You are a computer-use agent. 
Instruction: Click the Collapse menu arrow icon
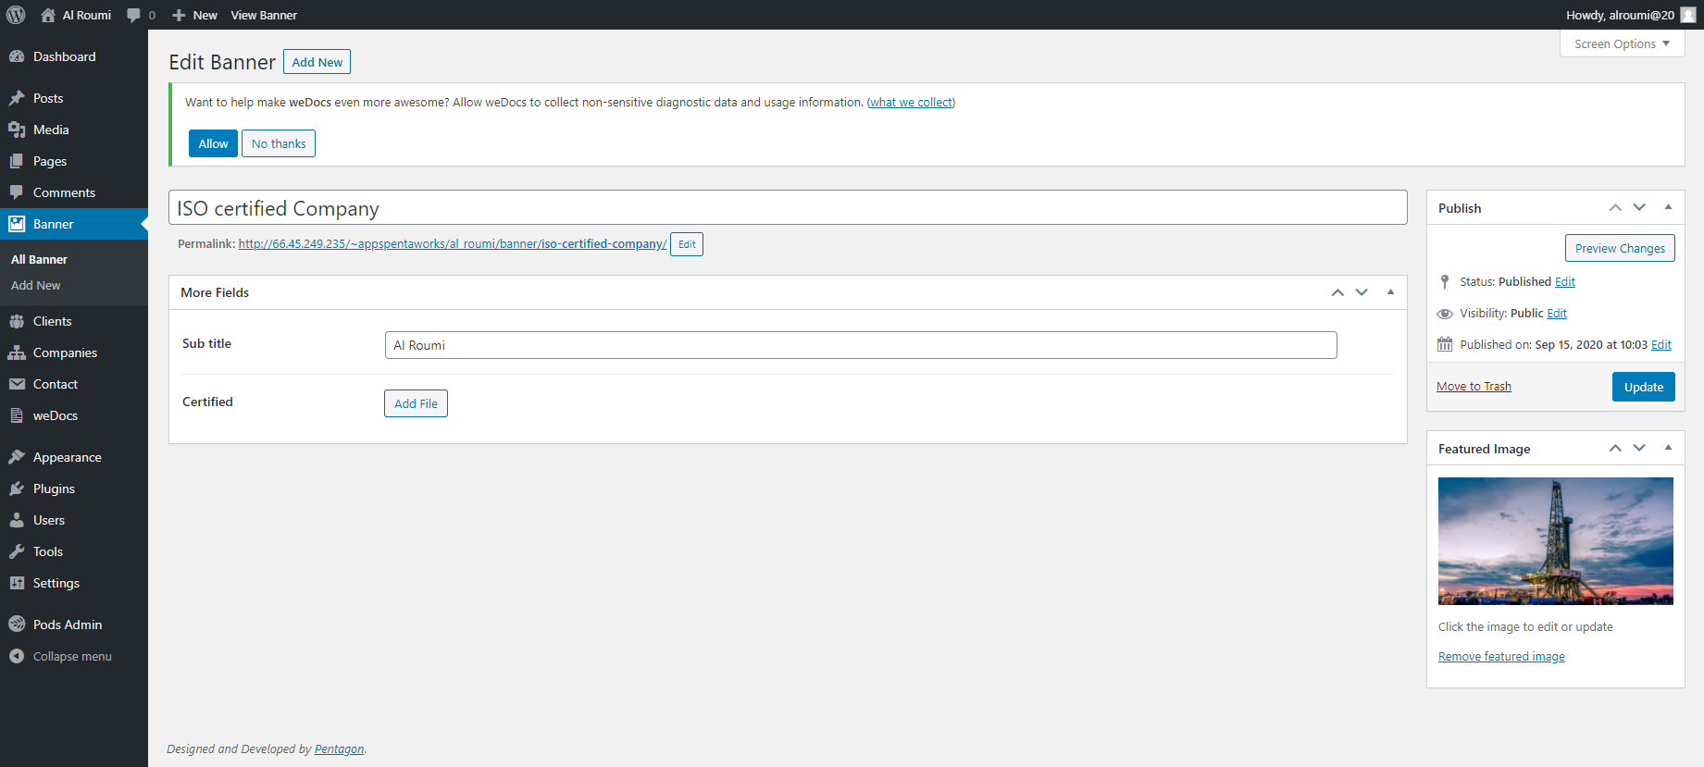[17, 656]
